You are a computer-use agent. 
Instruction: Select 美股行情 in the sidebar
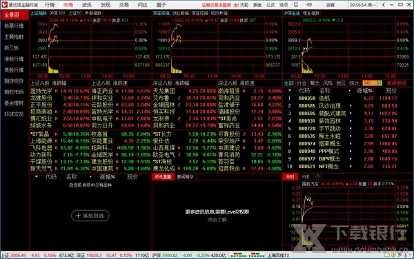click(x=14, y=70)
